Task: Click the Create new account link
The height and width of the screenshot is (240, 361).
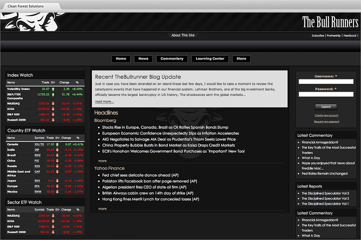Action: tap(326, 115)
